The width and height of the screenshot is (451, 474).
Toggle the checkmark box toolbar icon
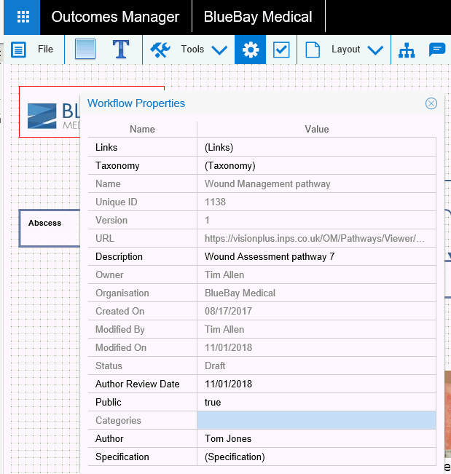tap(281, 50)
